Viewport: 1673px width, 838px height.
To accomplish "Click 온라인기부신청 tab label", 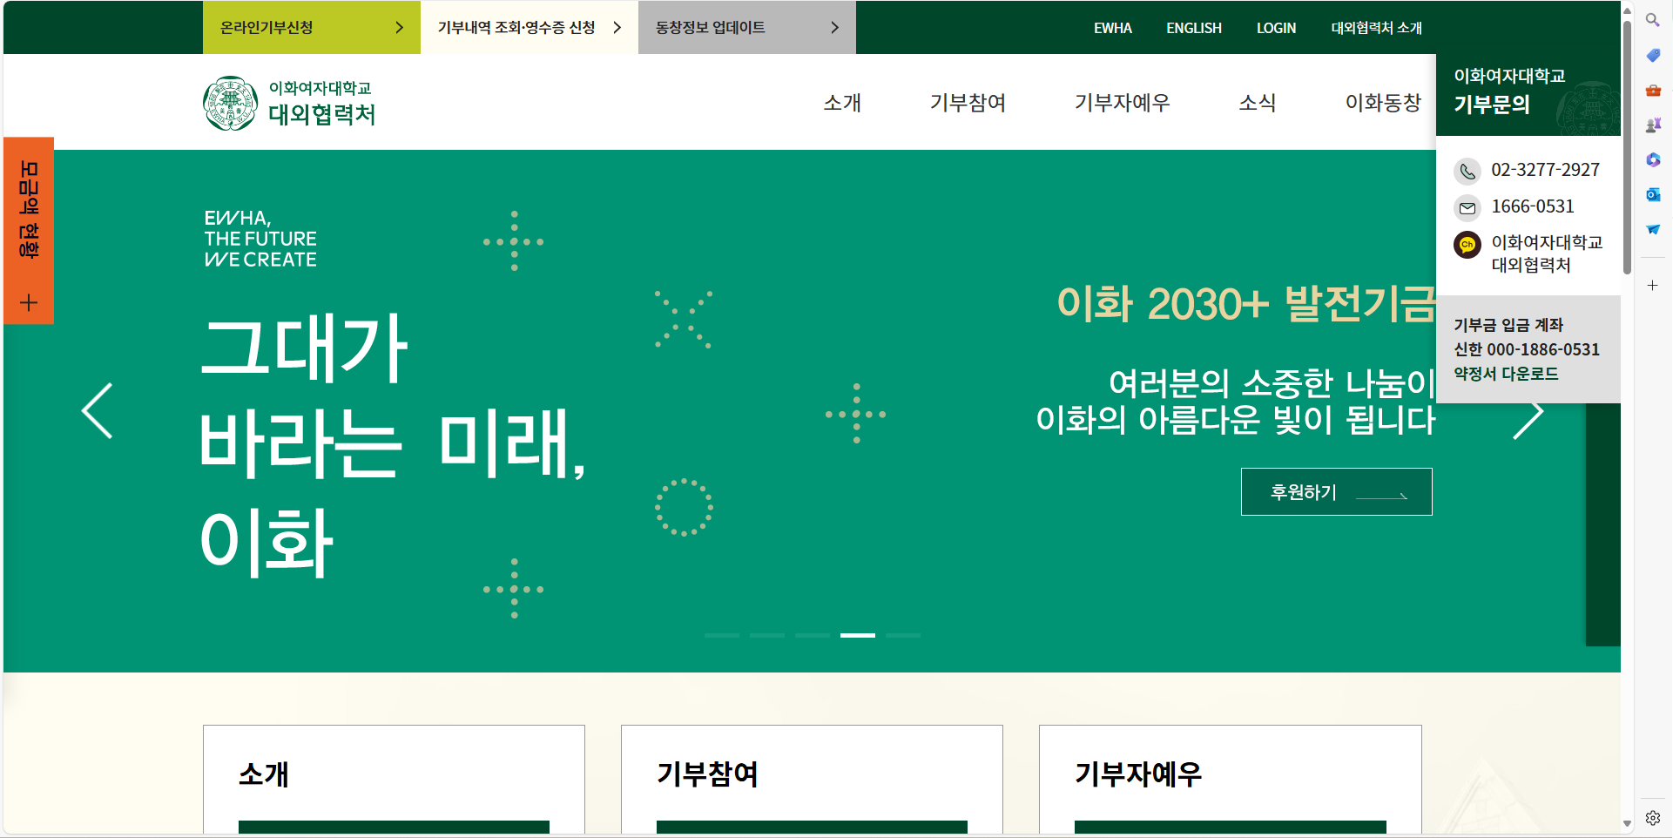I will pos(266,28).
